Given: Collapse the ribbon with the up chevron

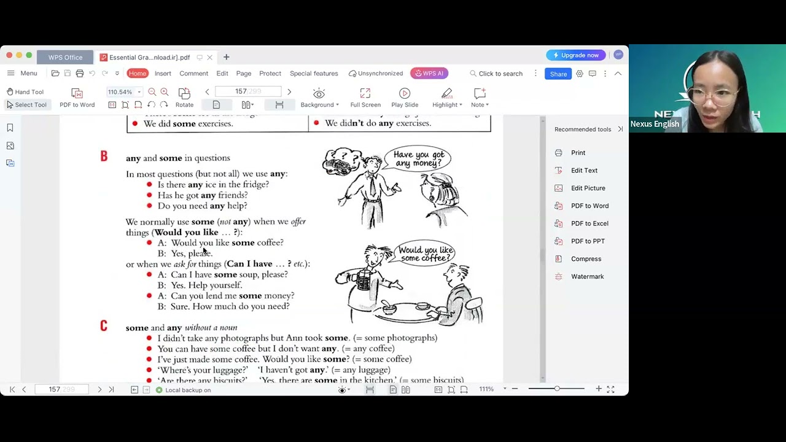Looking at the screenshot, I should [618, 74].
